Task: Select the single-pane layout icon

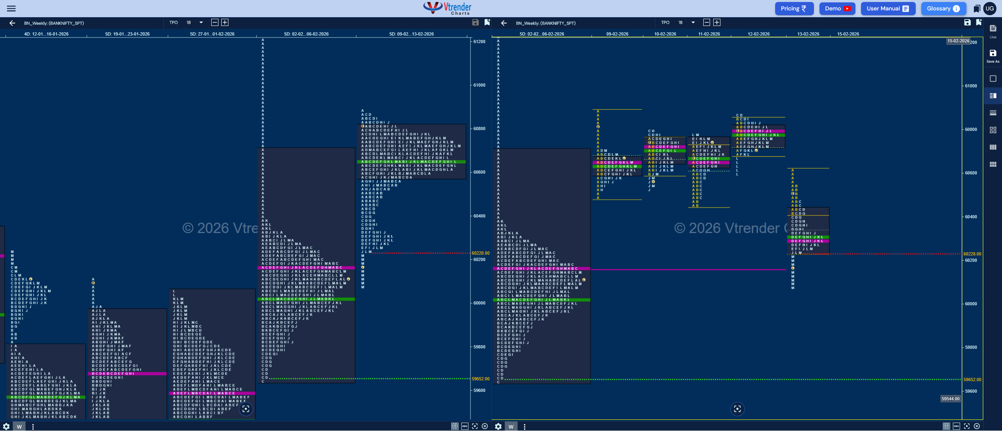Action: [x=993, y=79]
